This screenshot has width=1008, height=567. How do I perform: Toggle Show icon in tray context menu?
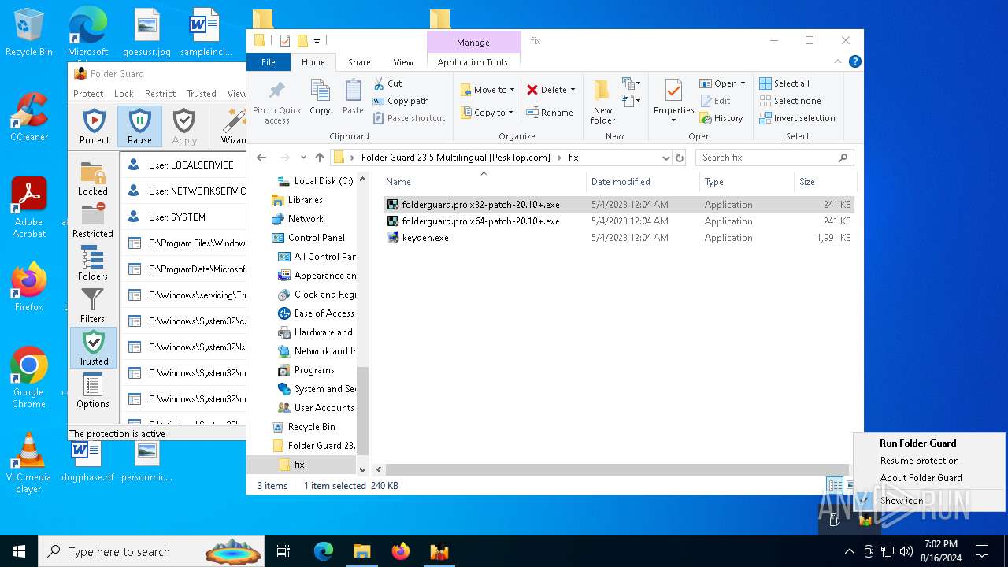coord(929,501)
